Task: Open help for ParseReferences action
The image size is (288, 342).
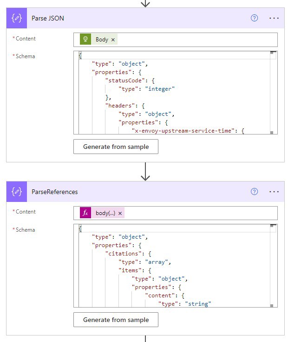Action: pos(254,192)
